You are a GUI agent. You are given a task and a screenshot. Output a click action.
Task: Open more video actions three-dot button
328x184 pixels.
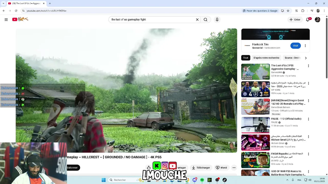[x=234, y=168]
